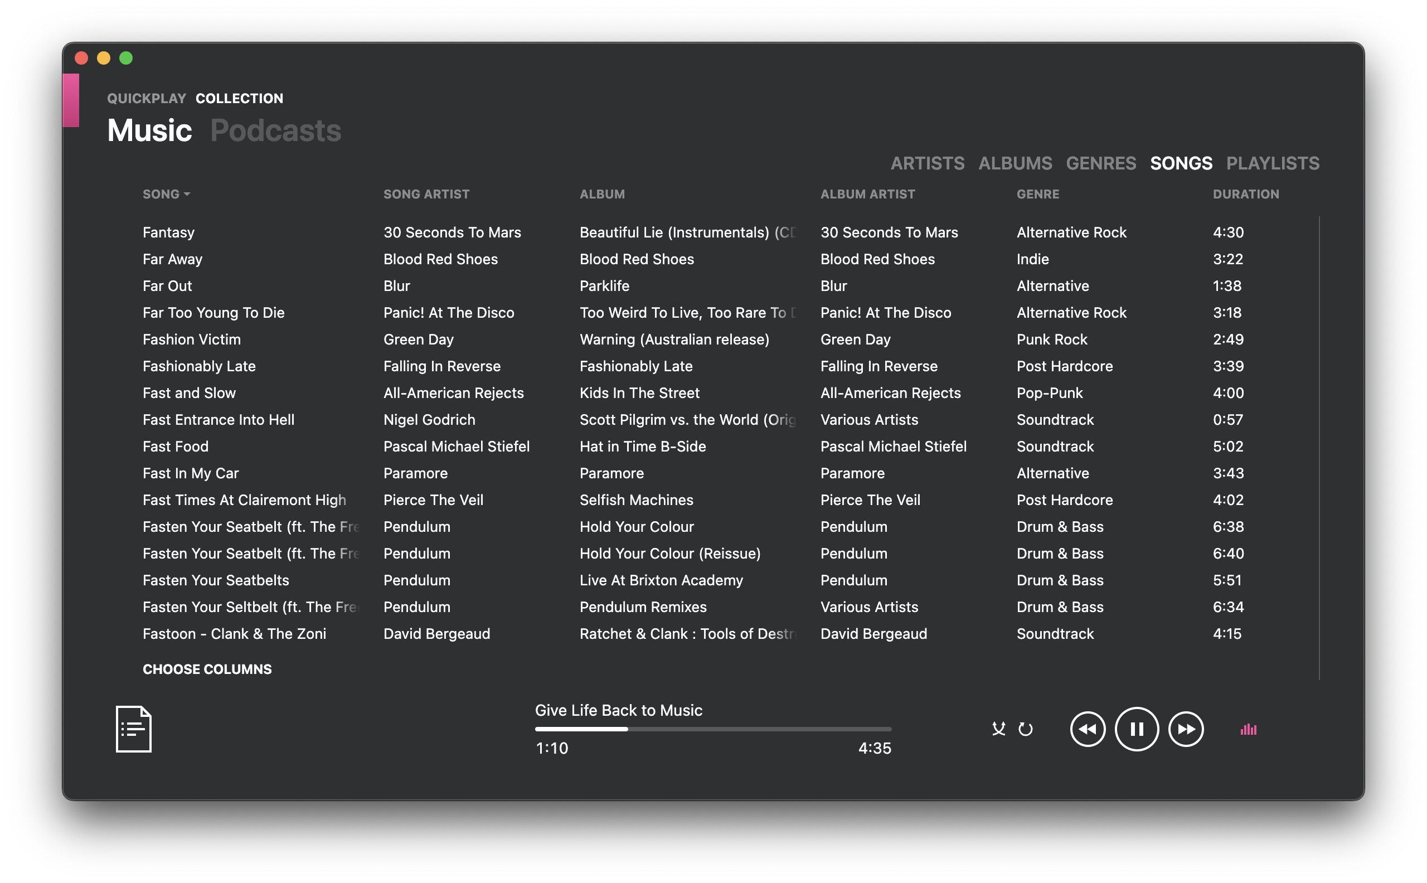Select the song Fasten Your Seatbelts
1427x883 pixels.
(x=216, y=580)
